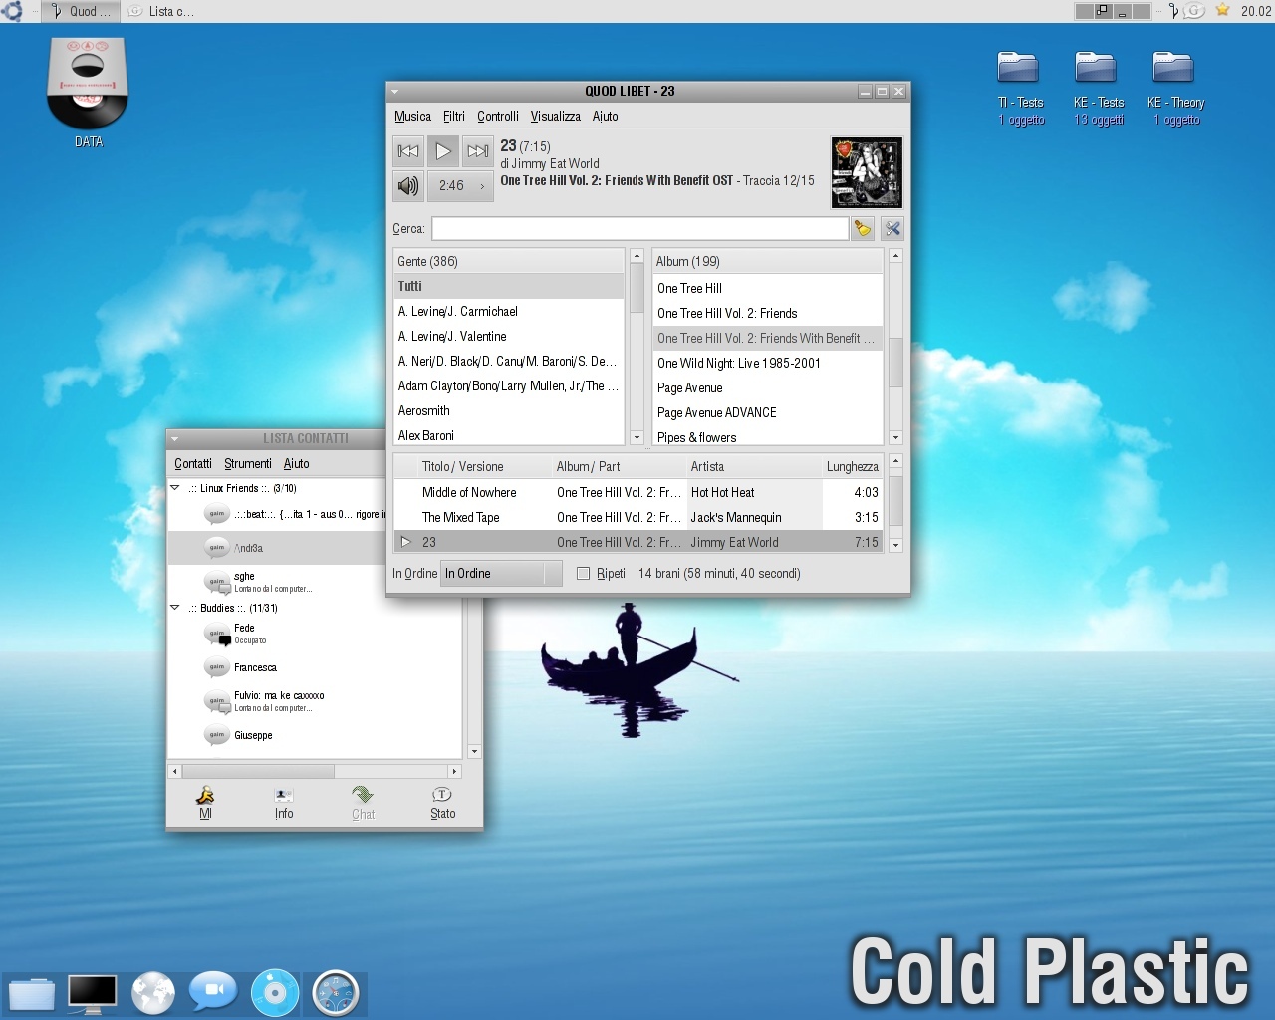Screen dimensions: 1275x1020
Task: Select song 'Middle of Nowhere'
Action: (x=637, y=492)
